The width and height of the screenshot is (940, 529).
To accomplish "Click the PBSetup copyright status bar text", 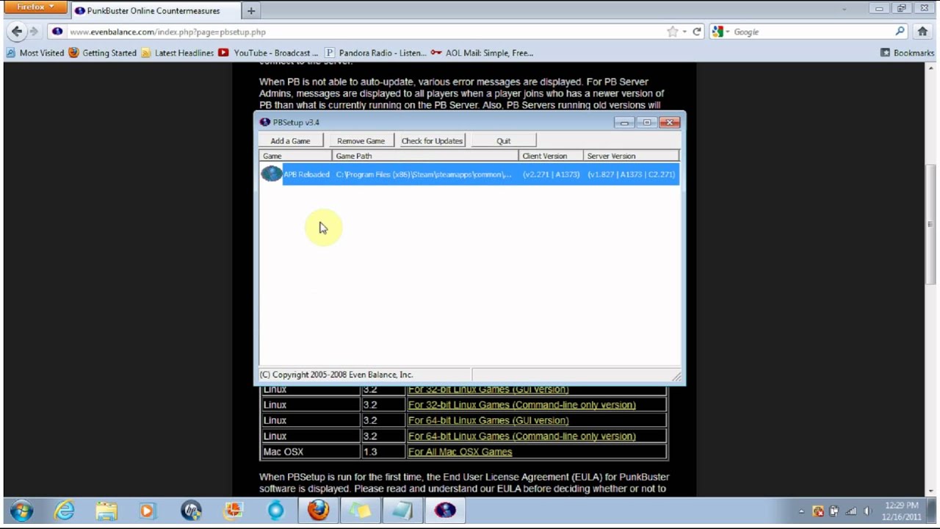I will point(336,375).
